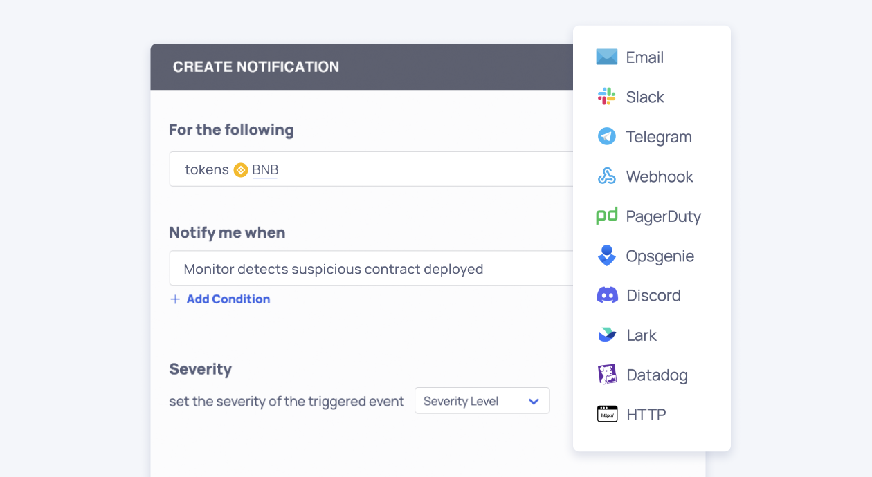Click the plus icon beside Add Condition
This screenshot has height=477, width=872.
[175, 299]
